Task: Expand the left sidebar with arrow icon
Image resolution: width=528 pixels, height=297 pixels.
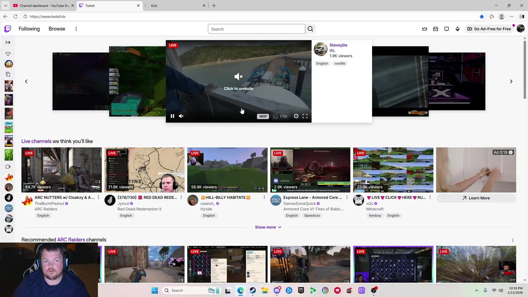Action: pyautogui.click(x=8, y=42)
